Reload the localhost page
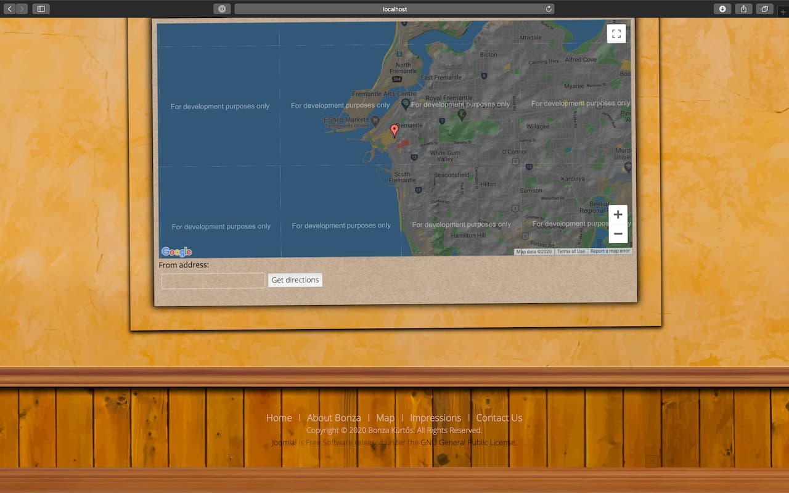 click(x=549, y=9)
